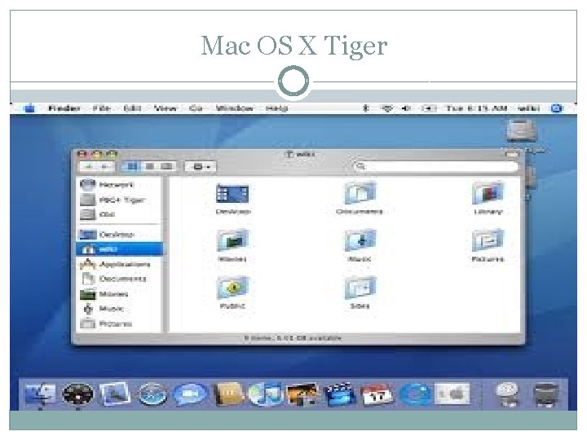
Task: Open the File menu
Action: pos(101,108)
